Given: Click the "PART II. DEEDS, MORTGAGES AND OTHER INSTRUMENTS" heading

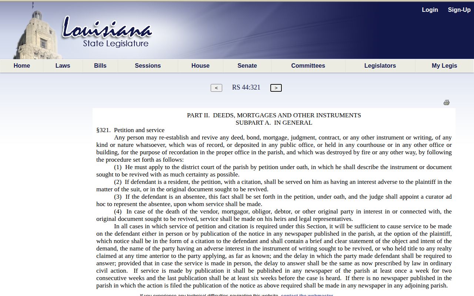Looking at the screenshot, I should [x=274, y=115].
